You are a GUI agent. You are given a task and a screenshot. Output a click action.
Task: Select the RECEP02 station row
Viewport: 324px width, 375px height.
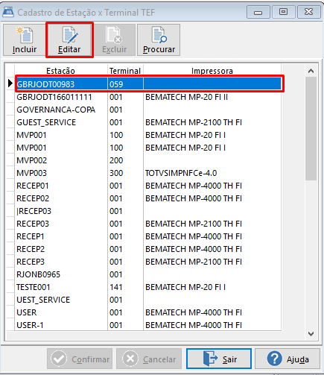tap(148, 198)
